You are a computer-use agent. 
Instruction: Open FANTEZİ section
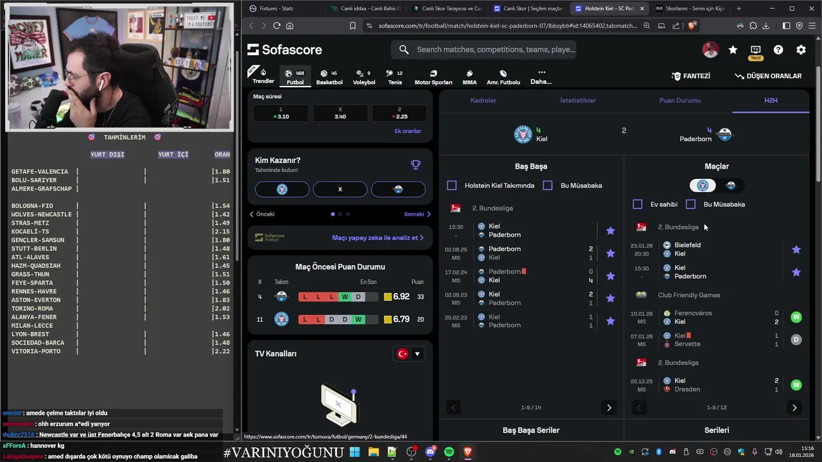[691, 76]
